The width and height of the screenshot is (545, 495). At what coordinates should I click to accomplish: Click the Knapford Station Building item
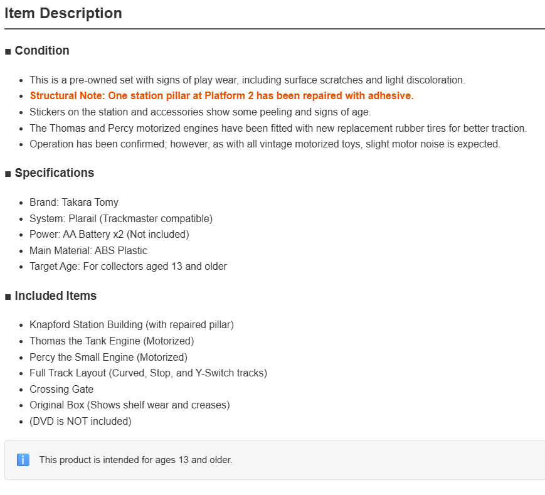click(132, 325)
